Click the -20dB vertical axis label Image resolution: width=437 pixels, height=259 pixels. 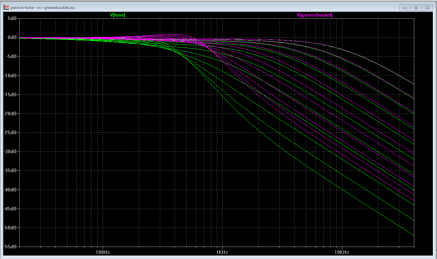click(10, 113)
